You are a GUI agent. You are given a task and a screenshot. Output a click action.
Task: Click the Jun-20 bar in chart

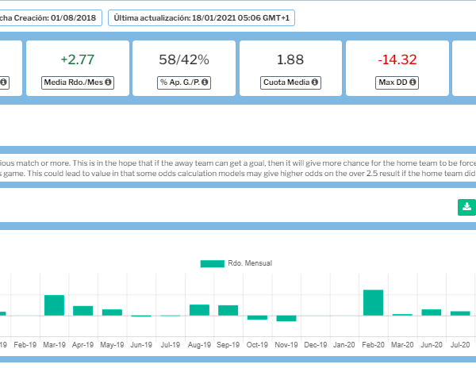pos(432,312)
